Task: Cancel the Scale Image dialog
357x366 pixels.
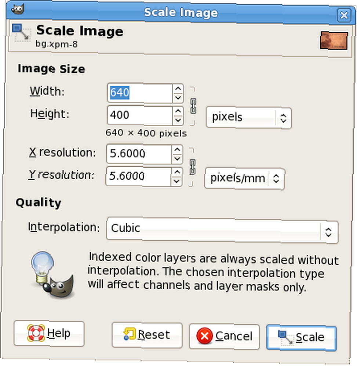Action: (x=224, y=336)
